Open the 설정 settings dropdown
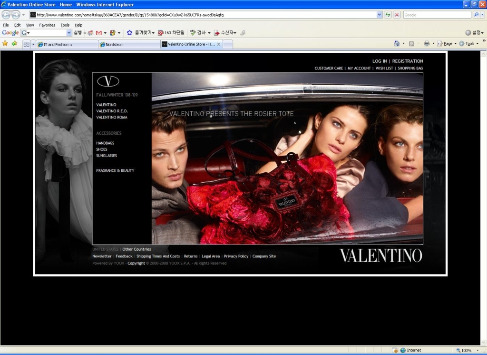 pyautogui.click(x=474, y=32)
